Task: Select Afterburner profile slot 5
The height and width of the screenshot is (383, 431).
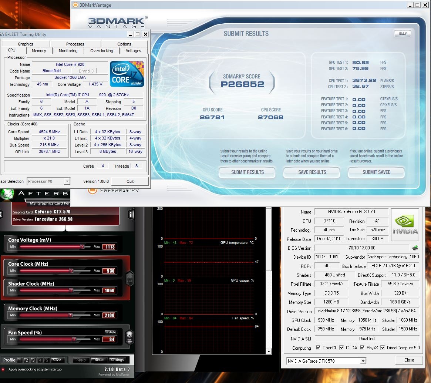Action: pyautogui.click(x=47, y=360)
